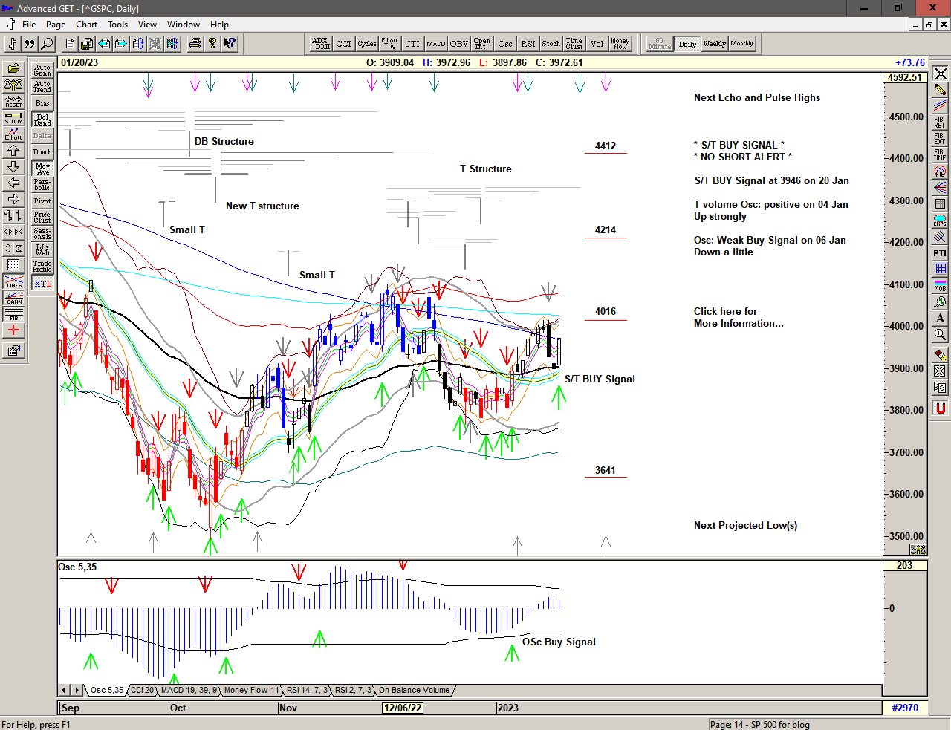Open the Tools menu

coord(117,25)
